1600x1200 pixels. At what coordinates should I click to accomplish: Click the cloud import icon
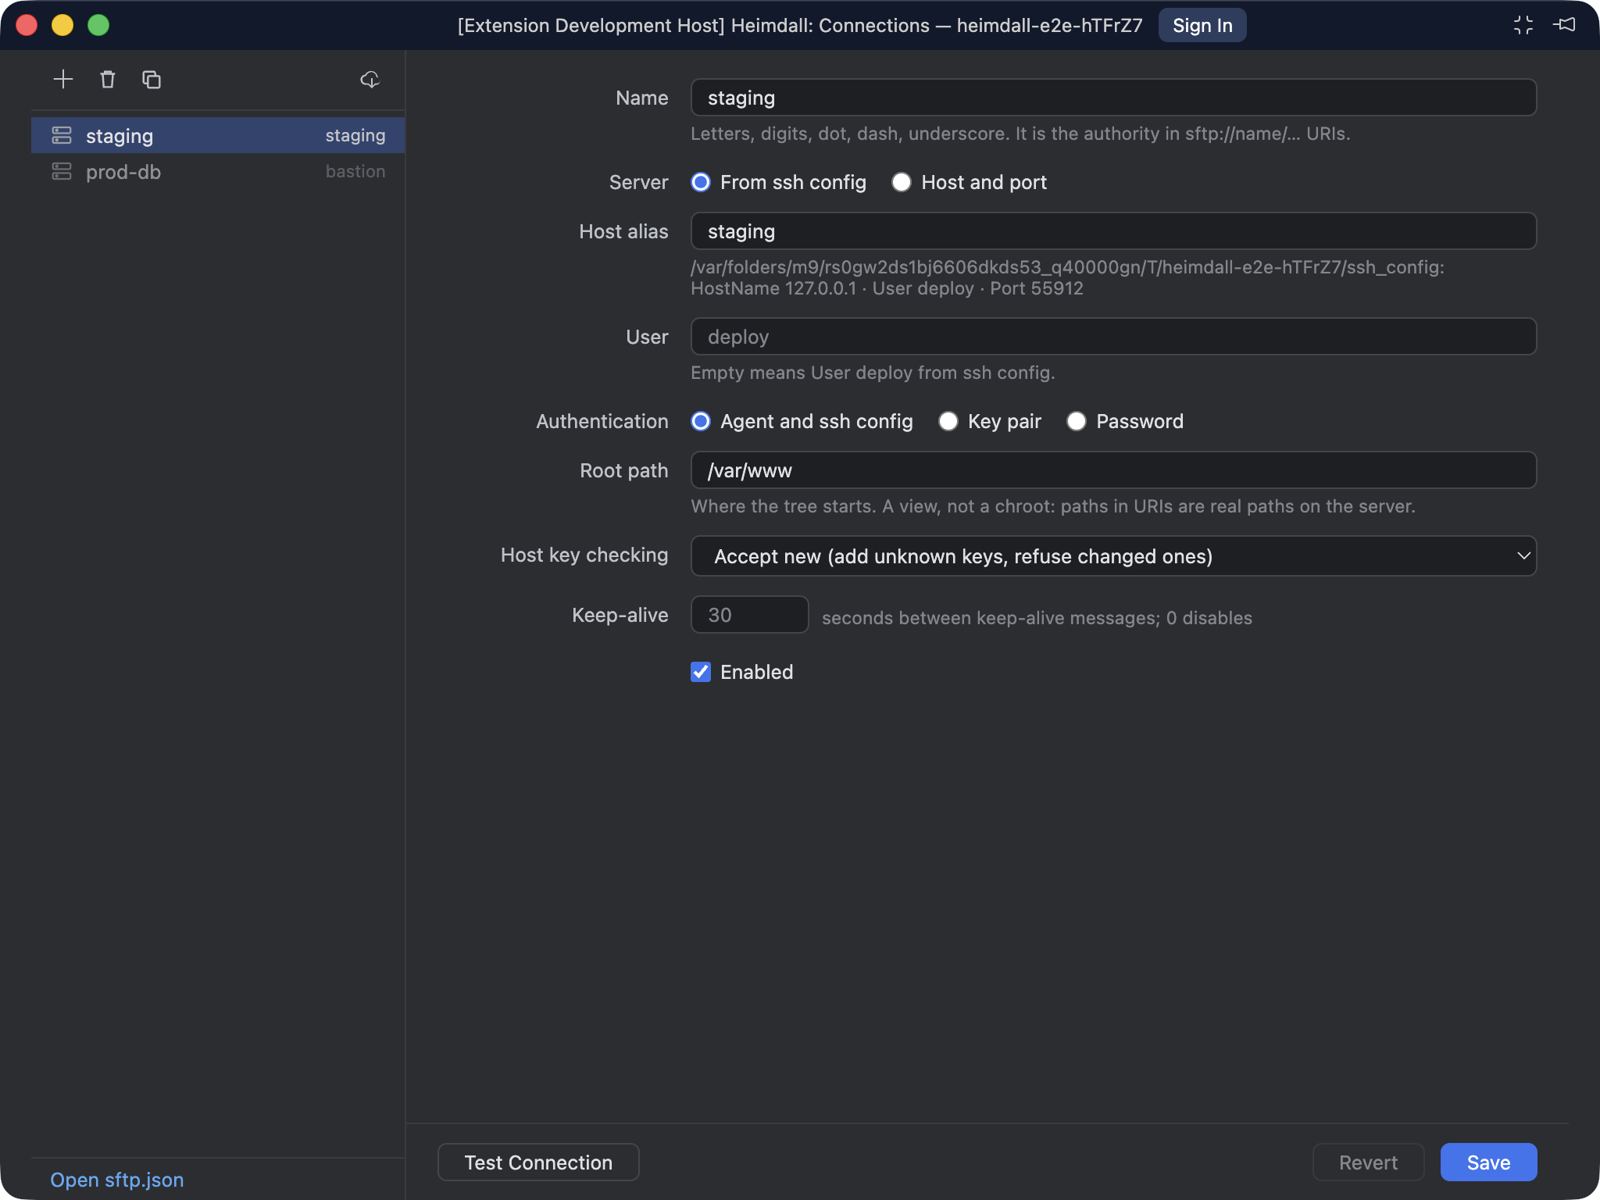[x=370, y=79]
